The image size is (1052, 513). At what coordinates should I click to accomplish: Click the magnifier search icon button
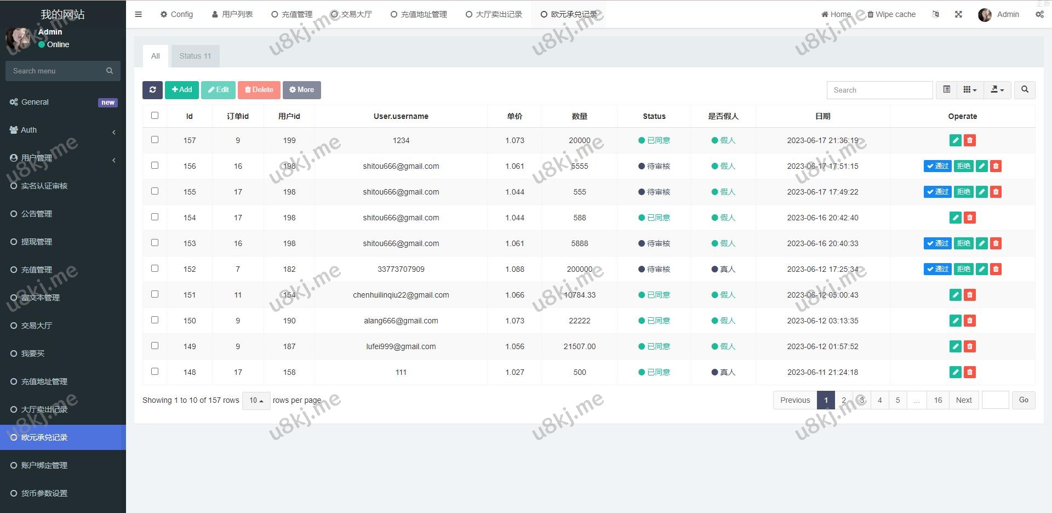(1025, 90)
